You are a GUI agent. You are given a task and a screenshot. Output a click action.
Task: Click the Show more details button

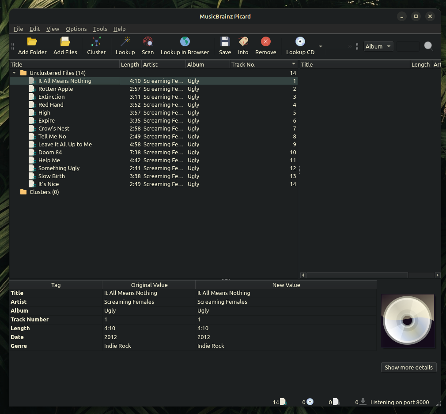[x=408, y=367]
